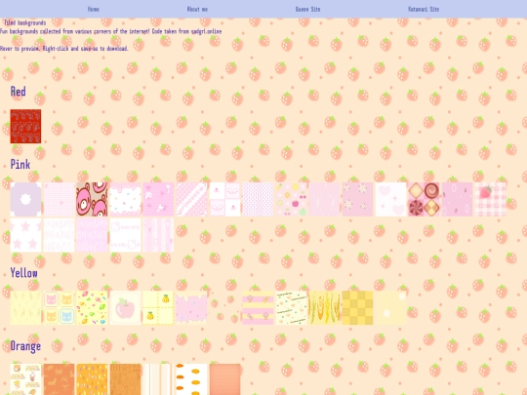This screenshot has height=395, width=527.
Task: Open the Katamari Site link
Action: click(x=424, y=9)
